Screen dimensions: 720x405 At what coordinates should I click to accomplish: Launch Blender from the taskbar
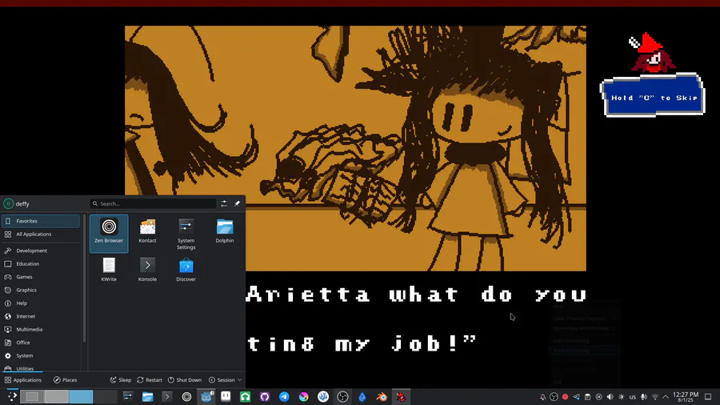(382, 397)
